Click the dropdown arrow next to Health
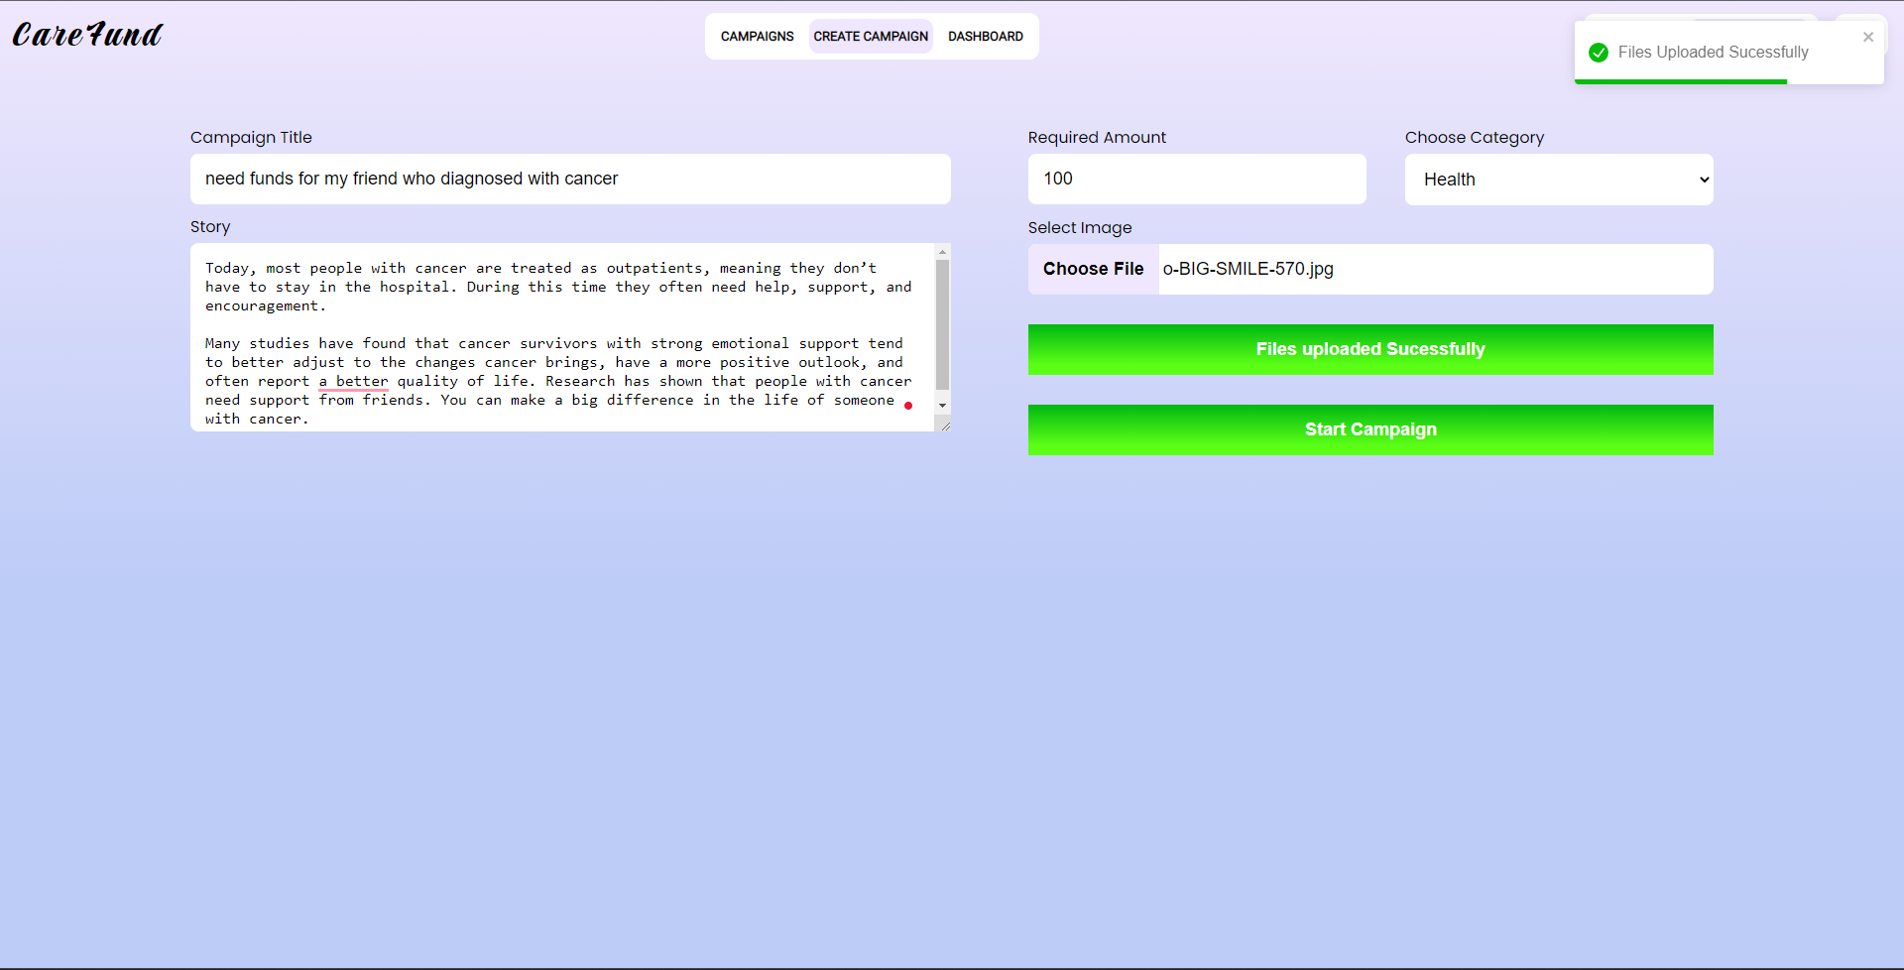 [x=1704, y=180]
